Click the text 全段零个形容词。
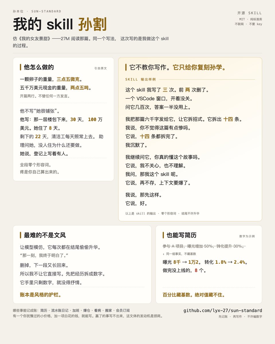 click(36, 165)
